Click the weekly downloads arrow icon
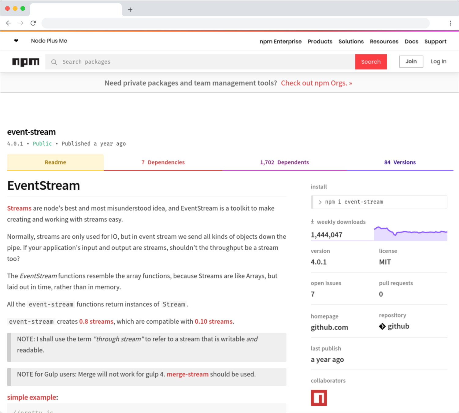The width and height of the screenshot is (459, 413). pos(312,222)
